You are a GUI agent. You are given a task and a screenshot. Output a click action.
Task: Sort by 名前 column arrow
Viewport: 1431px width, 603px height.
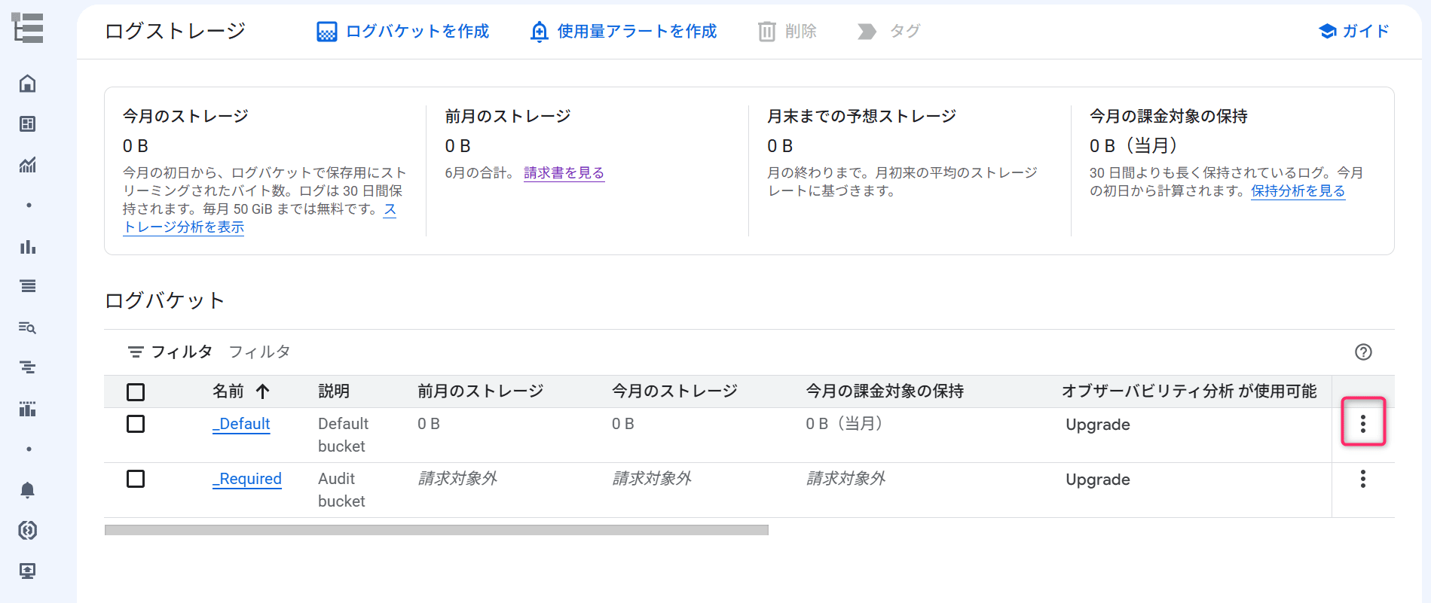coord(262,391)
